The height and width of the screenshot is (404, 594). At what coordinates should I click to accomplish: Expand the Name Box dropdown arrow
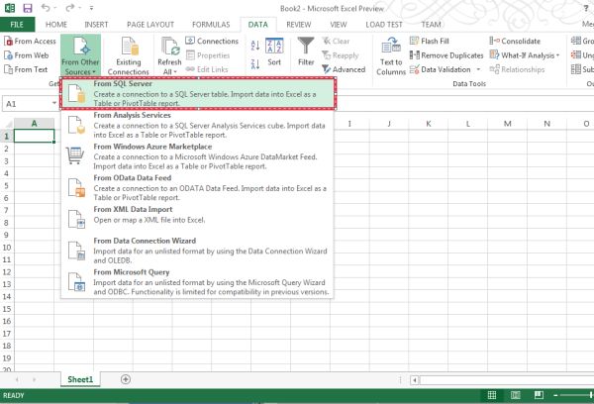[x=54, y=103]
